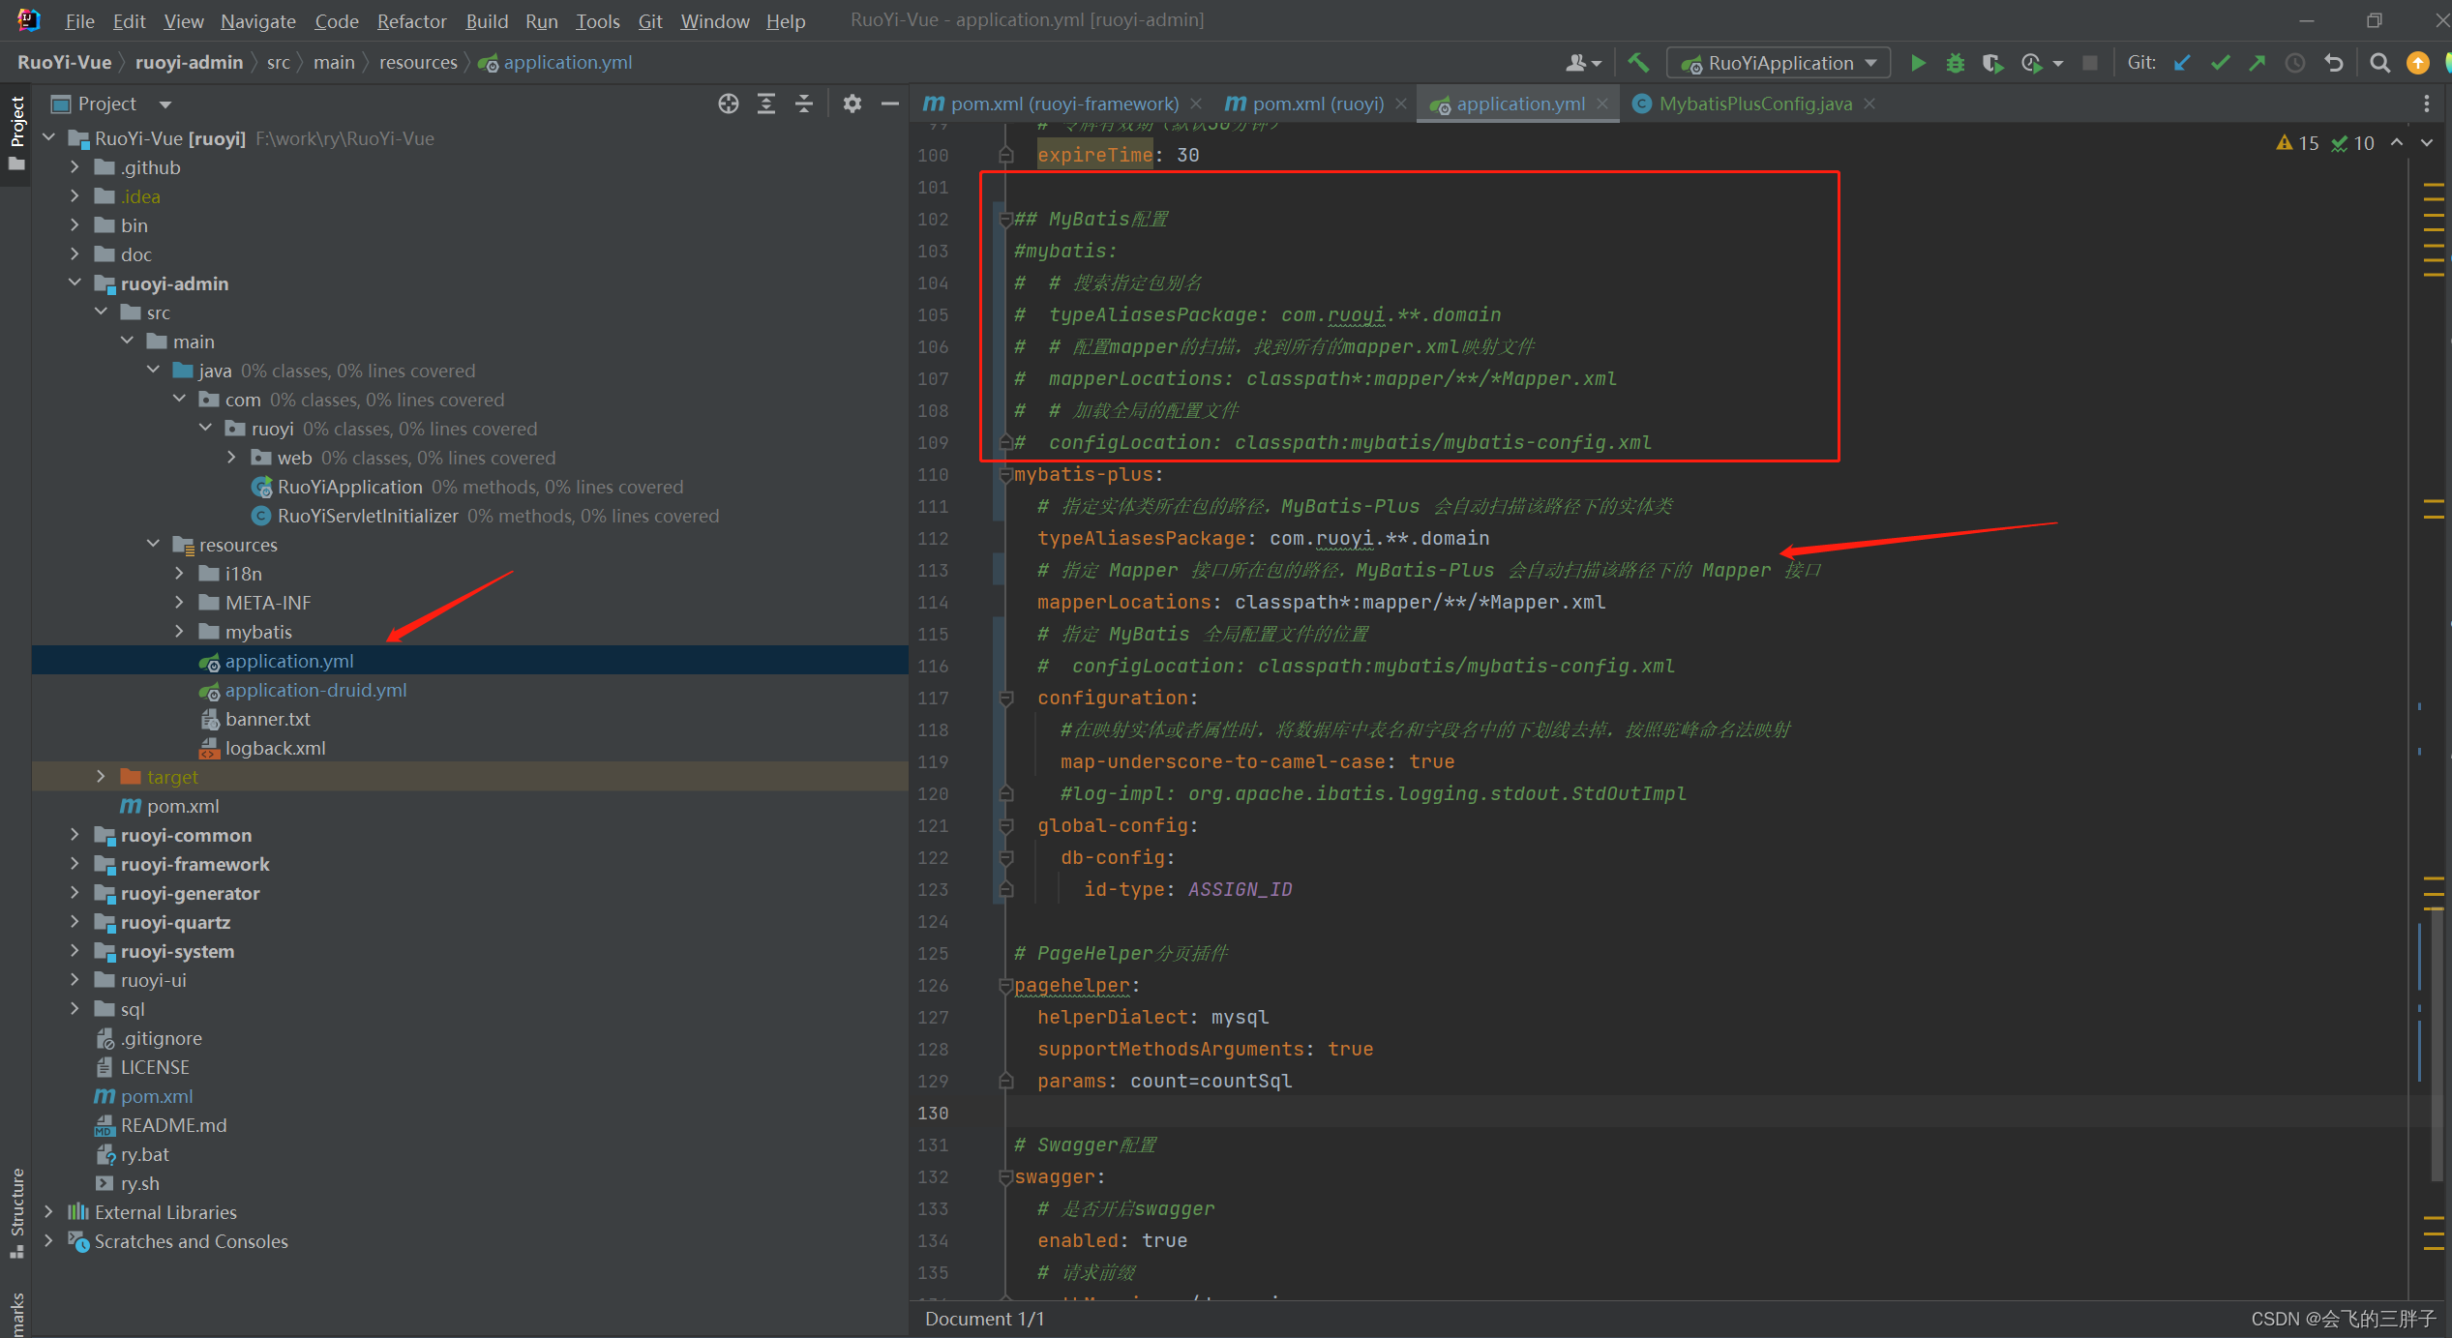2452x1338 pixels.
Task: Run RuoYiApplication with green play button
Action: pyautogui.click(x=1917, y=63)
